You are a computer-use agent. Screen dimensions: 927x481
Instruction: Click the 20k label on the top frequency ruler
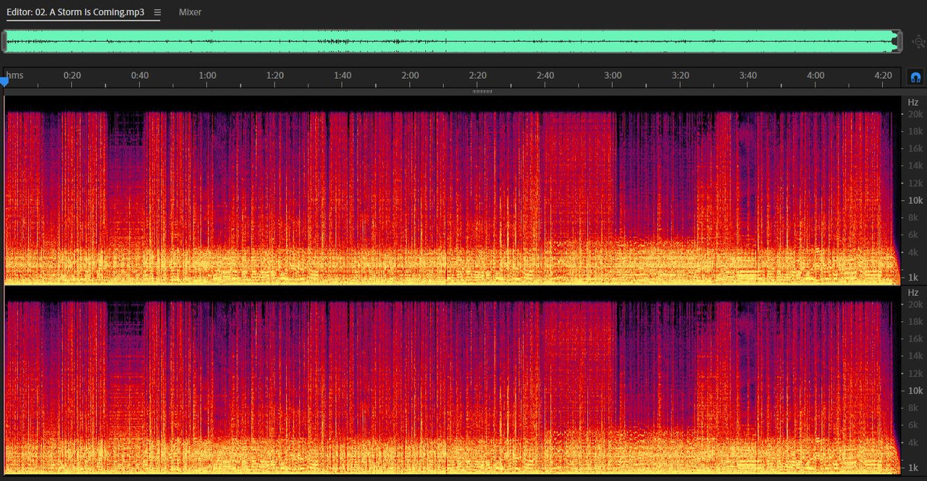pyautogui.click(x=915, y=114)
